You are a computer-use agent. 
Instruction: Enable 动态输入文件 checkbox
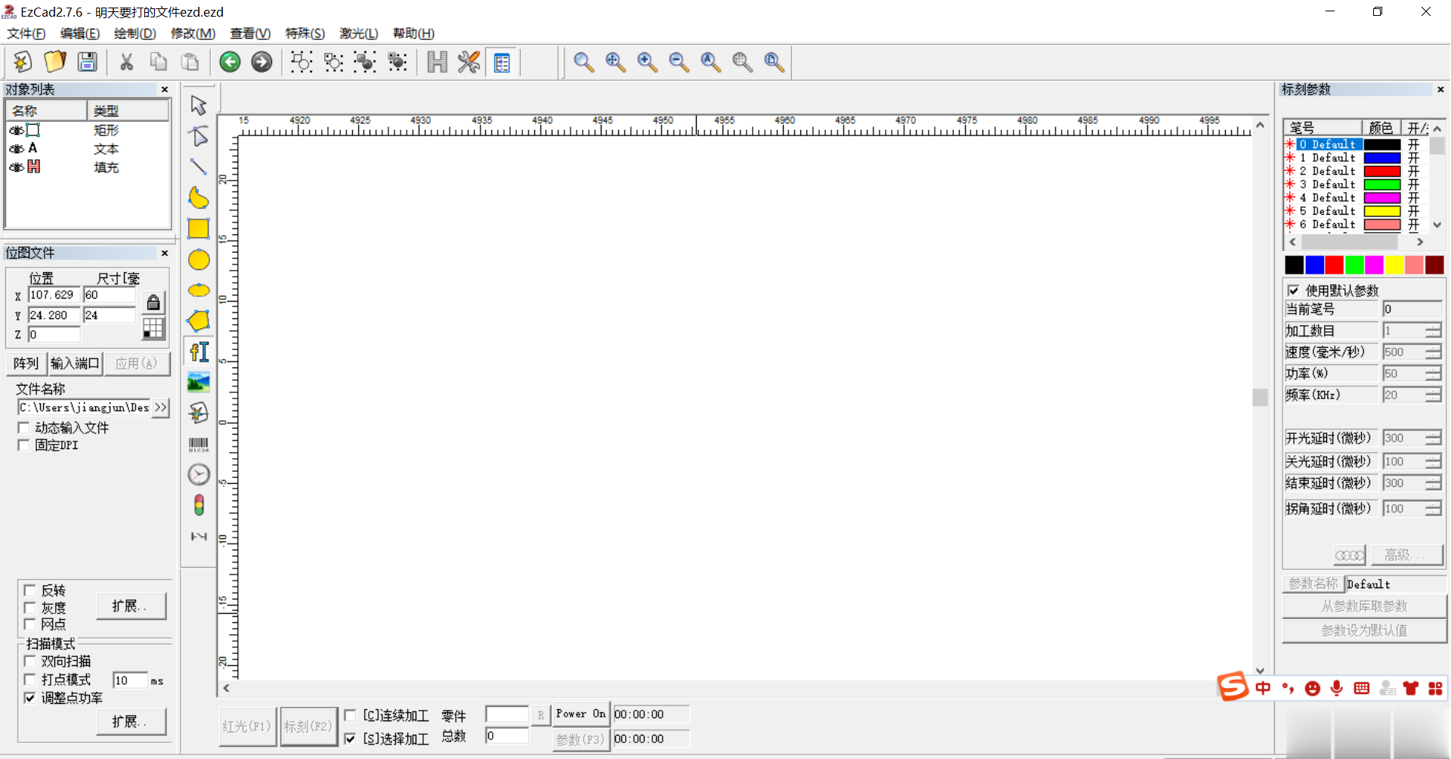[23, 428]
